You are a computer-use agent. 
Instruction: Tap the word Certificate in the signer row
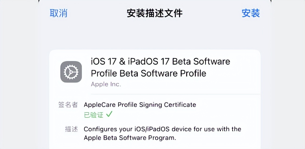[x=180, y=105]
